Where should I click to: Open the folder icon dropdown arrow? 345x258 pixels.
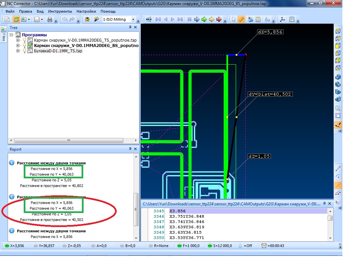(29, 20)
